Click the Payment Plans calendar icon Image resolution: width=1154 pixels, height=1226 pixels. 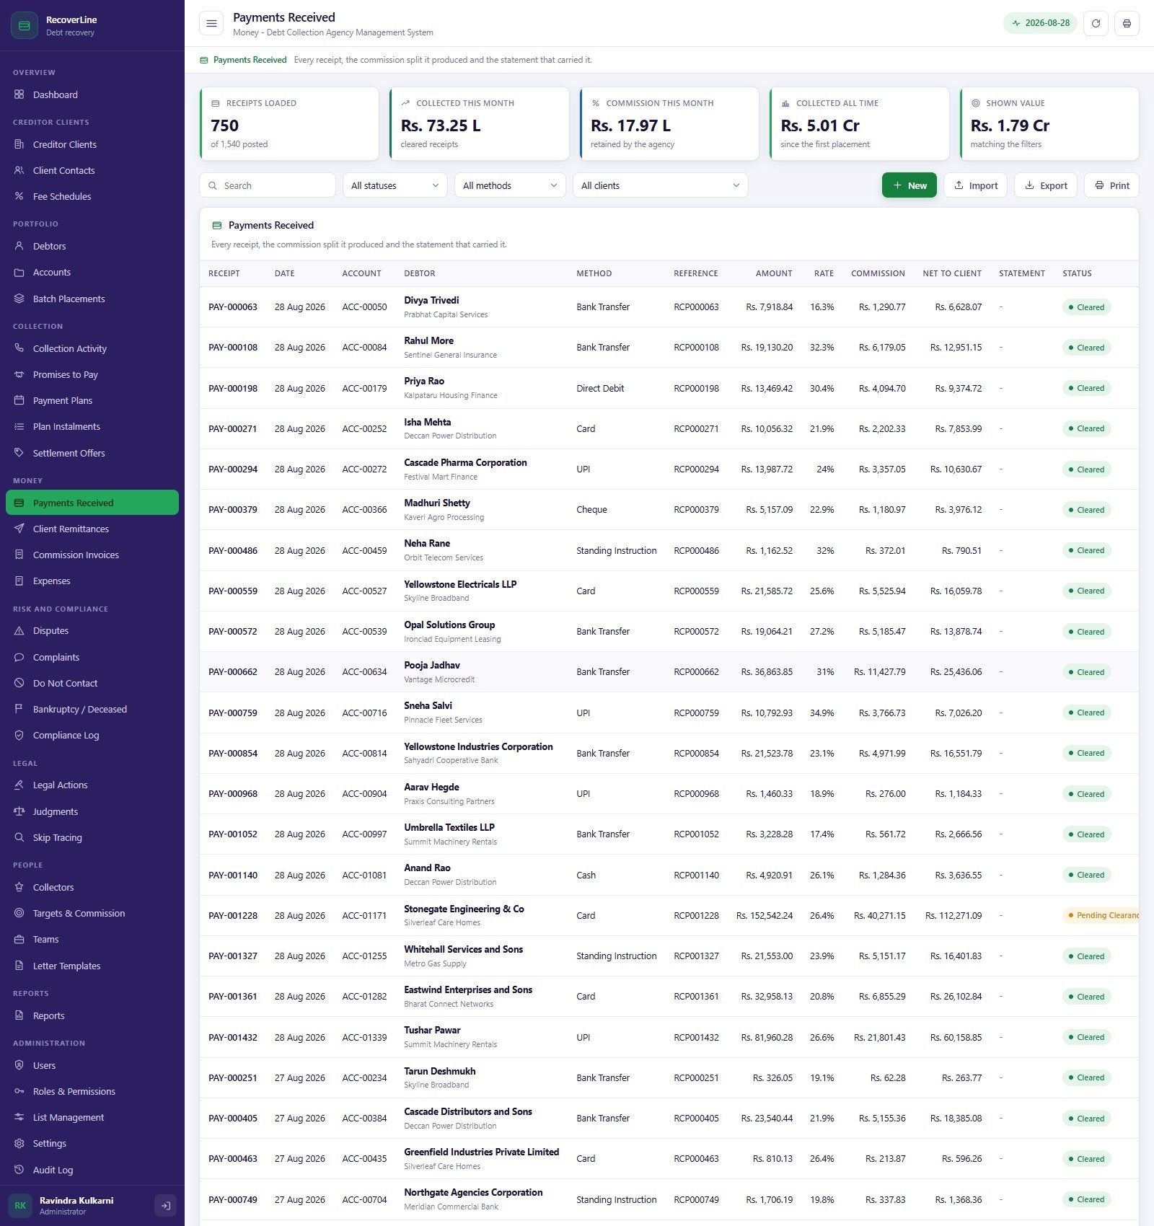tap(19, 400)
